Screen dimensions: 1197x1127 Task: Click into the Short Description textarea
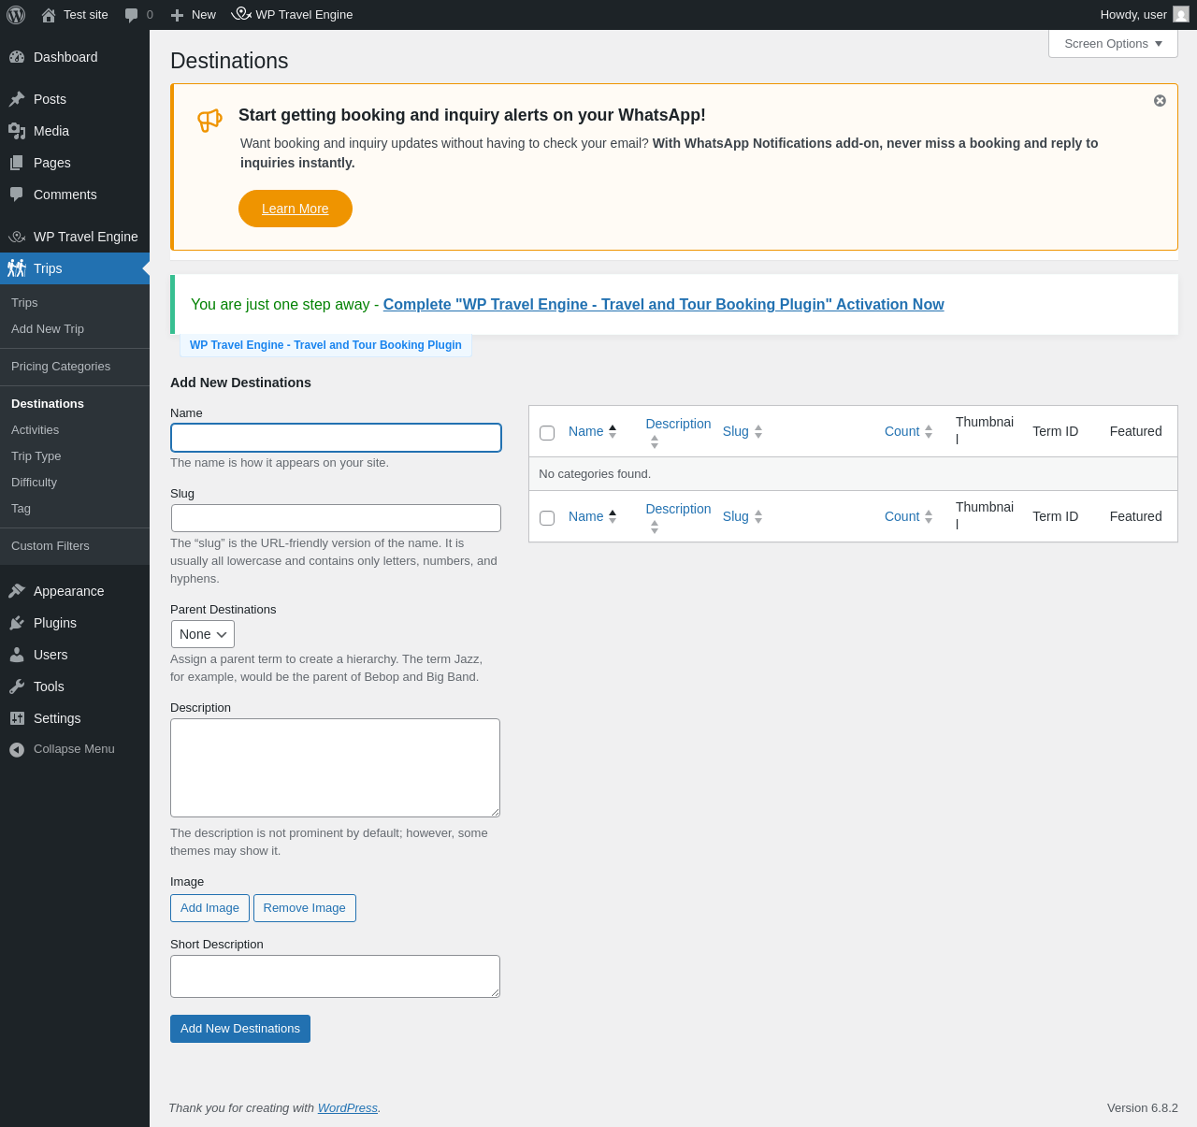point(335,976)
